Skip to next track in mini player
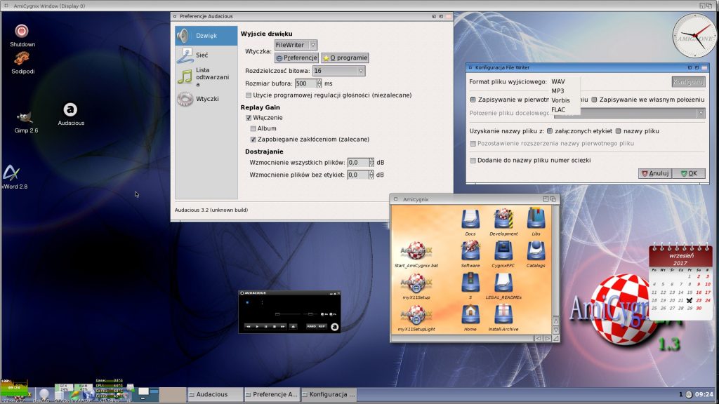 [x=282, y=327]
